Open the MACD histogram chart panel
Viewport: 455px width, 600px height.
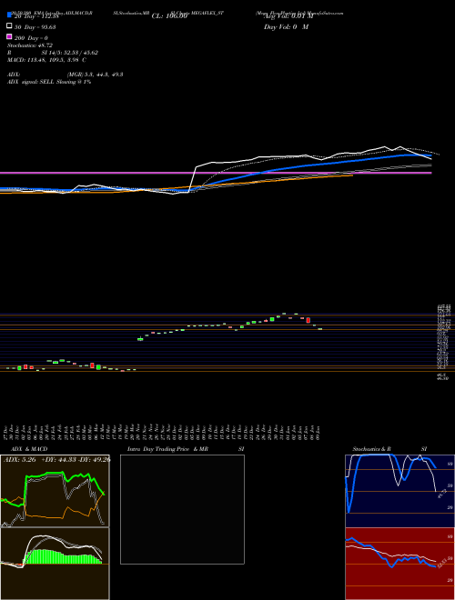pyautogui.click(x=55, y=564)
